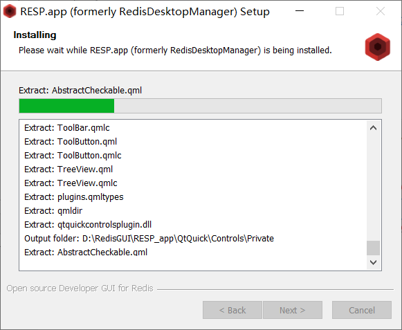Click the log scrollbar down arrow
Image resolution: width=402 pixels, height=330 pixels.
coord(374,262)
